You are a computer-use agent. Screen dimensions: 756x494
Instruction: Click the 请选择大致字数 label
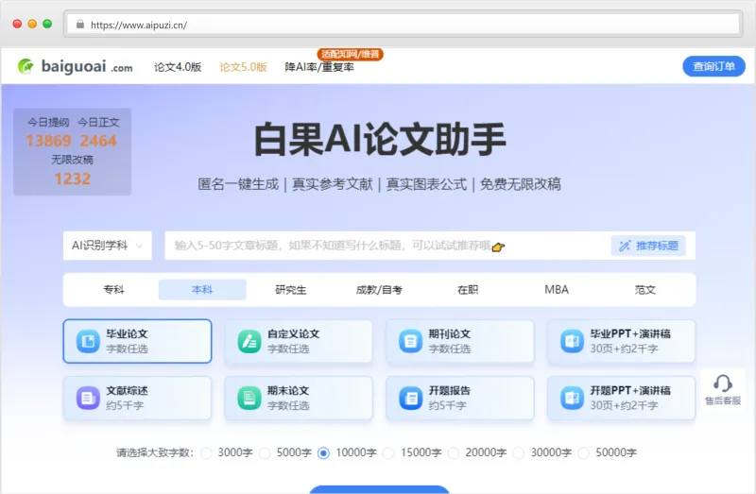pyautogui.click(x=155, y=453)
